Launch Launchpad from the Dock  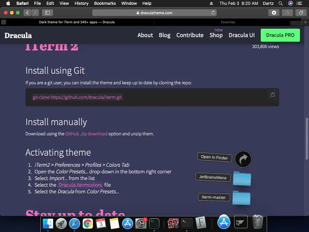pyautogui.click(x=61, y=224)
